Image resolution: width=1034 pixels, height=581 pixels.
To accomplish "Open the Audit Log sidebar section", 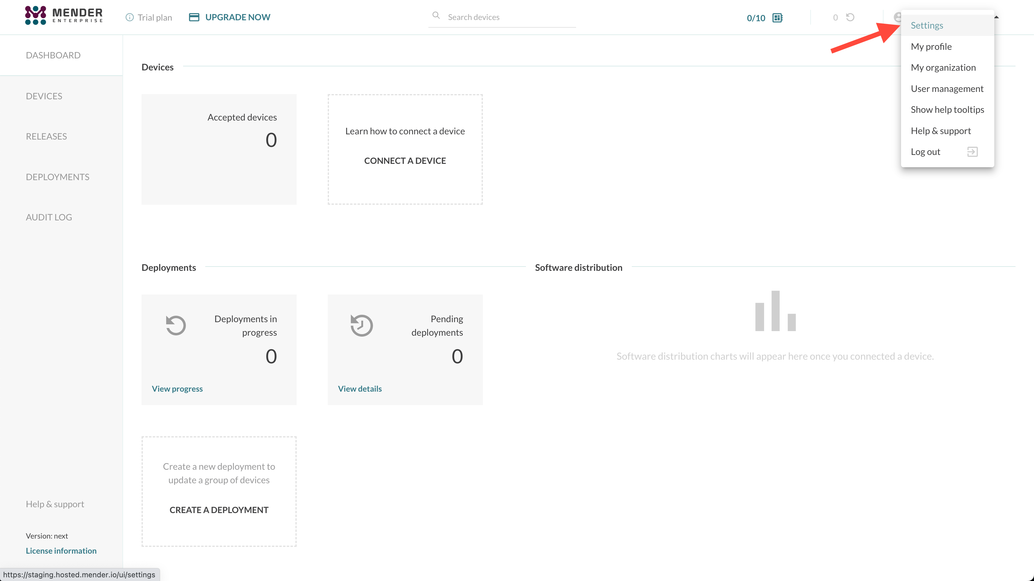I will 49,217.
